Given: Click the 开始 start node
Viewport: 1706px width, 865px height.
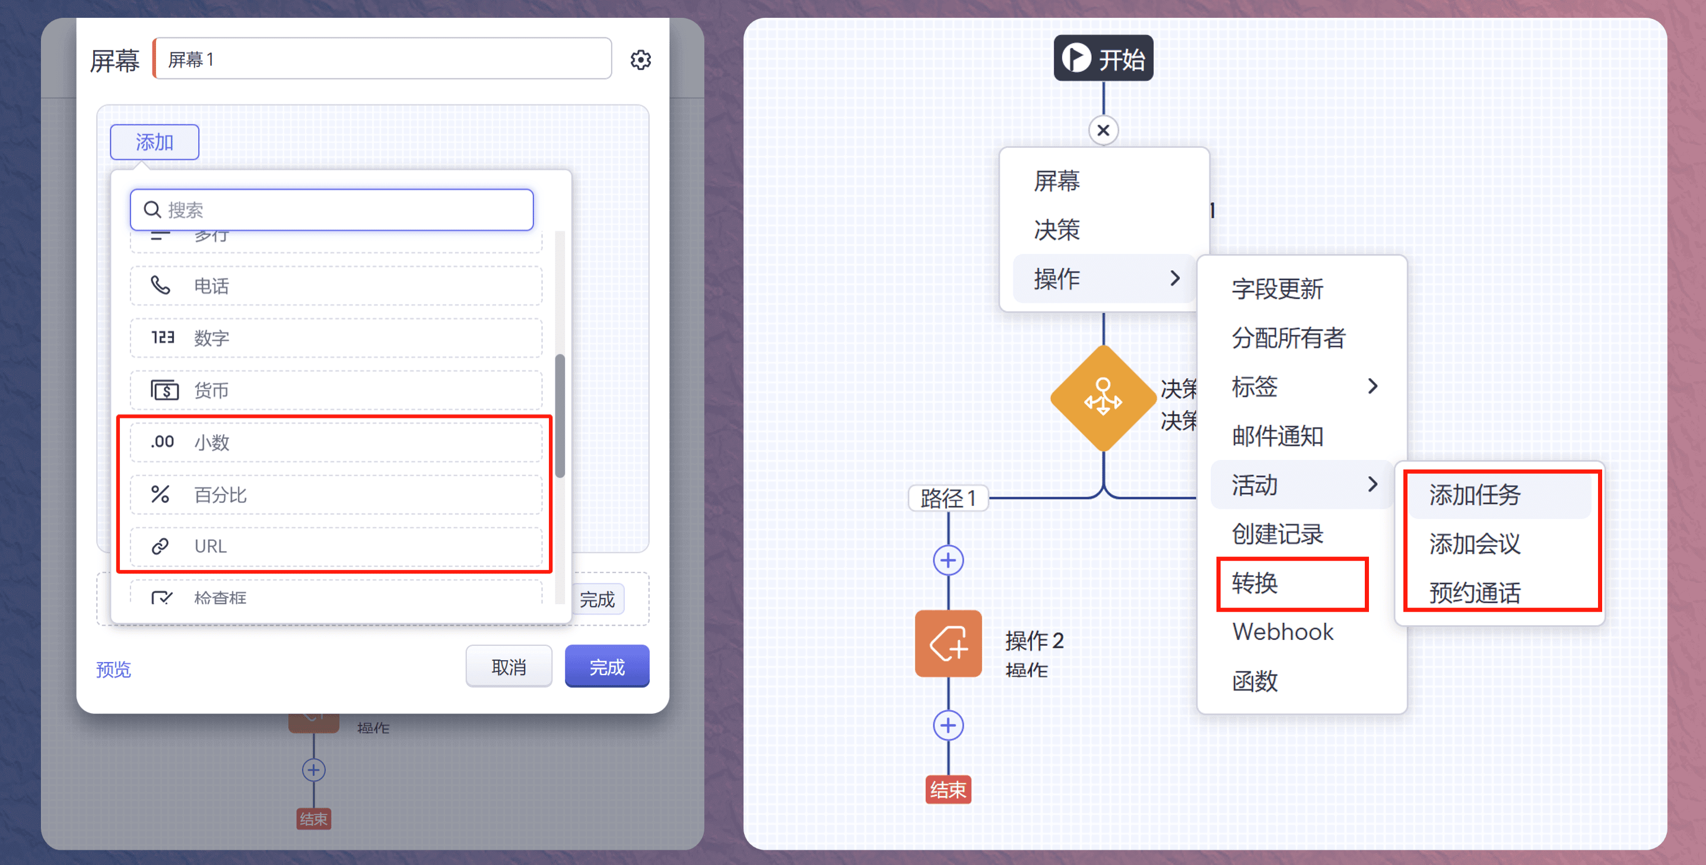Looking at the screenshot, I should point(1103,58).
